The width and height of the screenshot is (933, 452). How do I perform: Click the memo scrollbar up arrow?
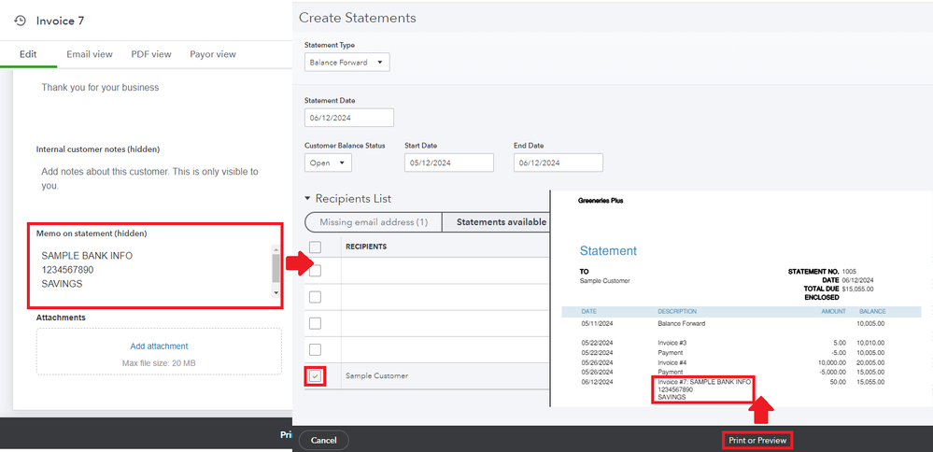tap(276, 249)
